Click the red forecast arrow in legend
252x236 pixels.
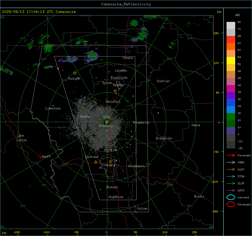pyautogui.click(x=231, y=155)
